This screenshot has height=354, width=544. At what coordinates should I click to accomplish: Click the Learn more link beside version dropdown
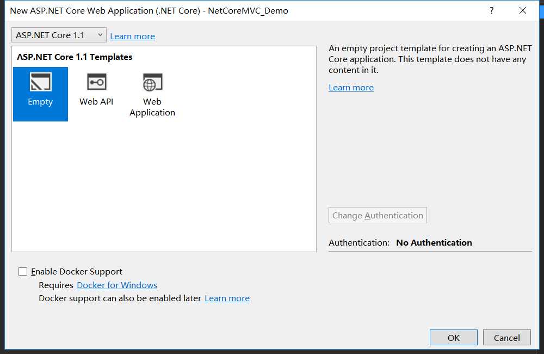pos(132,36)
